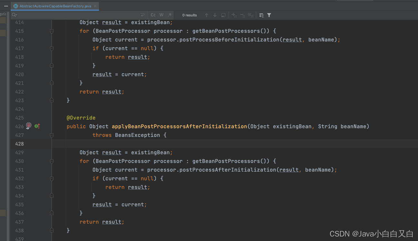
Task: Toggle Match Case with the Cc button
Action: tap(153, 15)
